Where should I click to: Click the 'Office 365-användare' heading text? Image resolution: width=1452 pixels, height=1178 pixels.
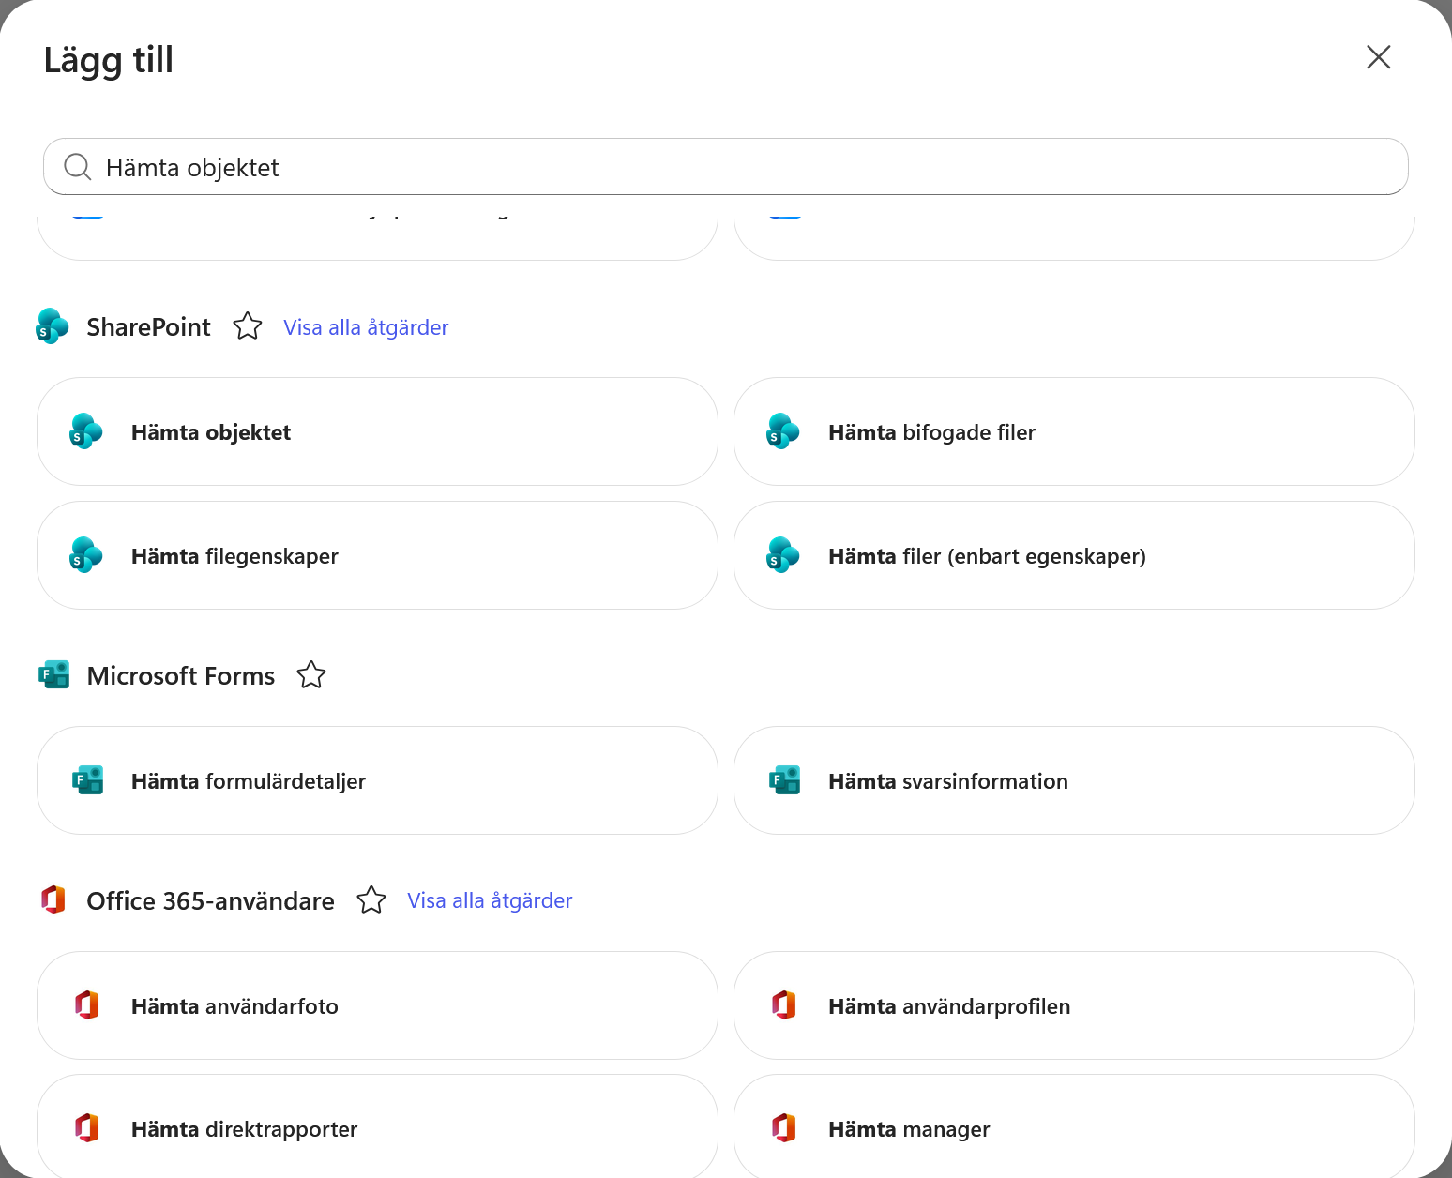tap(210, 901)
